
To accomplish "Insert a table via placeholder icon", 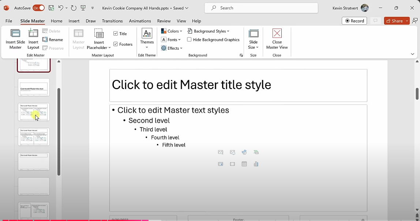I will (x=244, y=164).
